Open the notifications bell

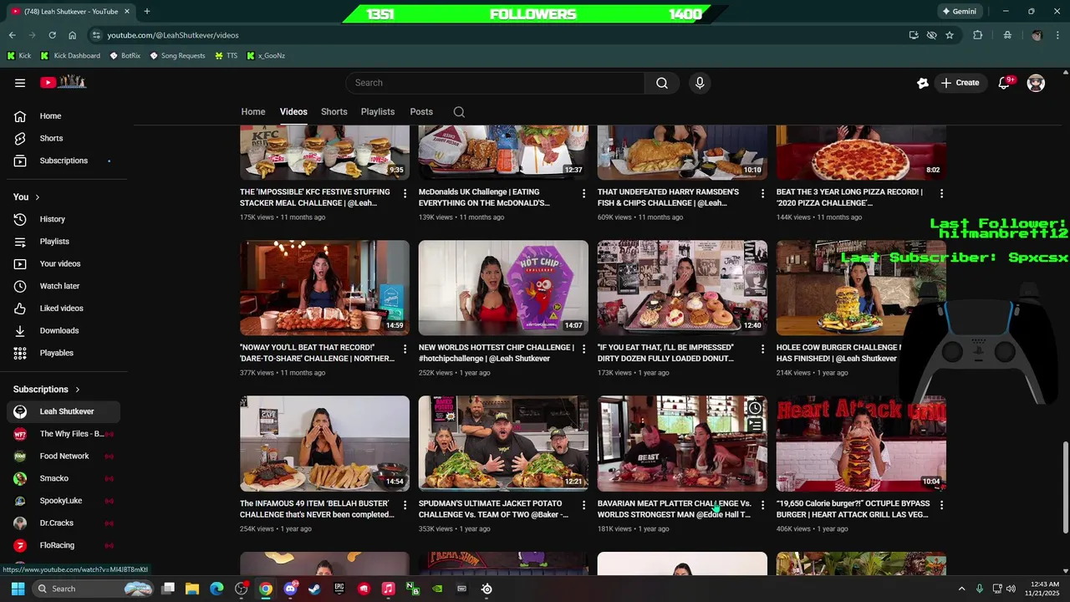click(x=1004, y=83)
